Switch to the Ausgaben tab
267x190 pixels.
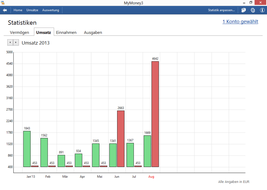[93, 32]
